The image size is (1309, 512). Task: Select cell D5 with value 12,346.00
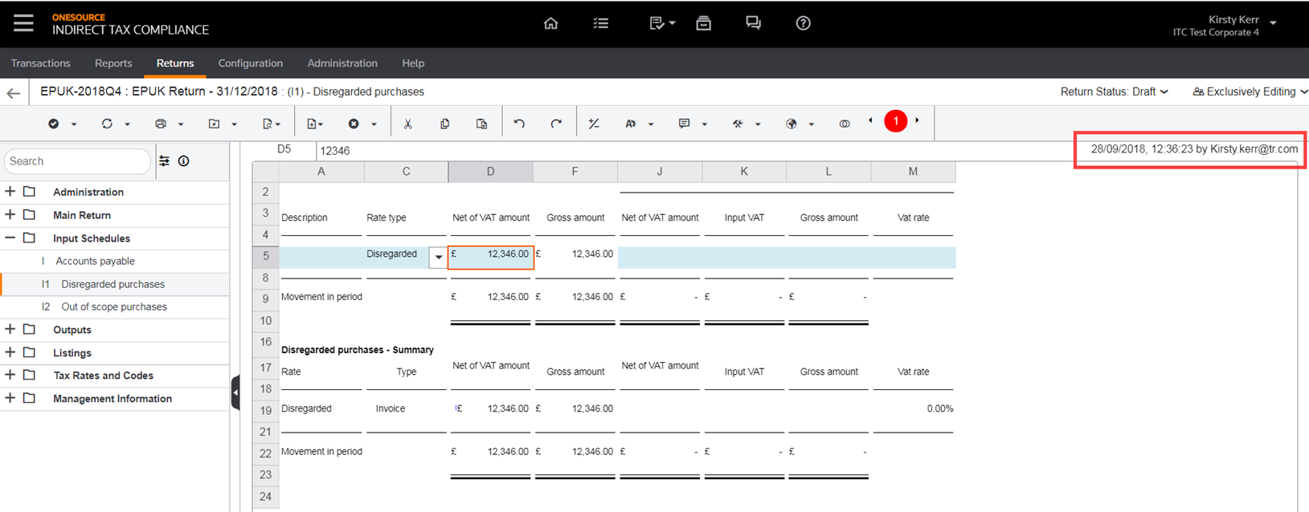coord(491,257)
